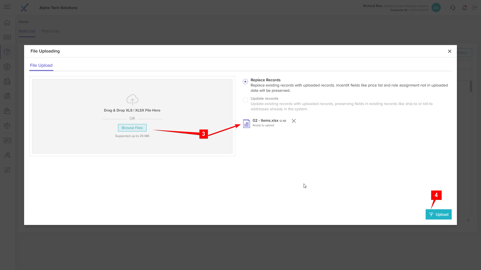Open the dollar coin sidebar icon
This screenshot has height=270, width=481.
pos(7,67)
